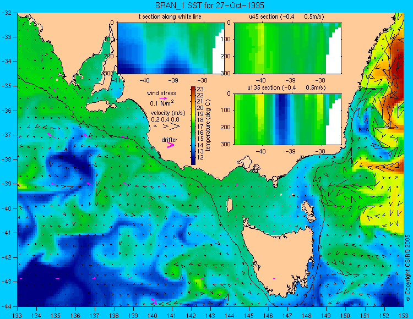Click the 'drifter' legend label

coord(170,140)
